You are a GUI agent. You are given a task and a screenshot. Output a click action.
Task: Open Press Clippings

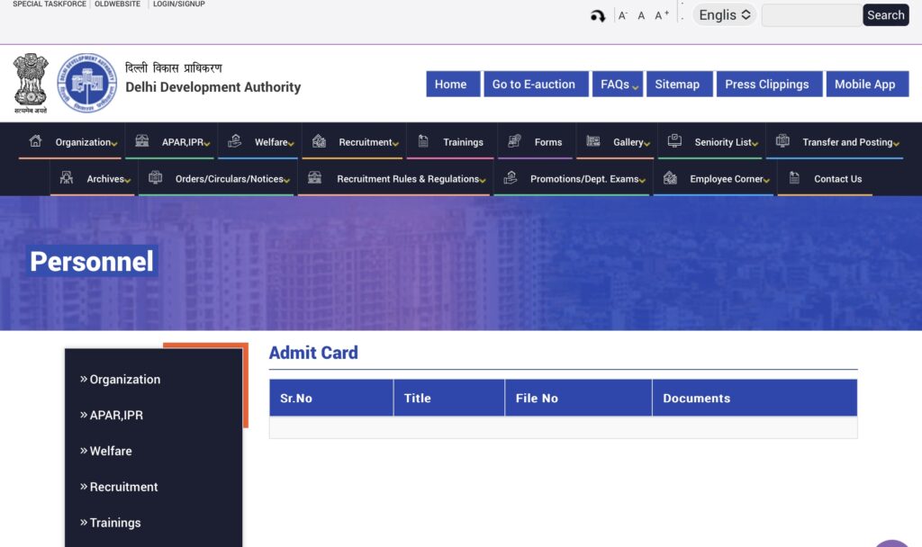coord(769,84)
